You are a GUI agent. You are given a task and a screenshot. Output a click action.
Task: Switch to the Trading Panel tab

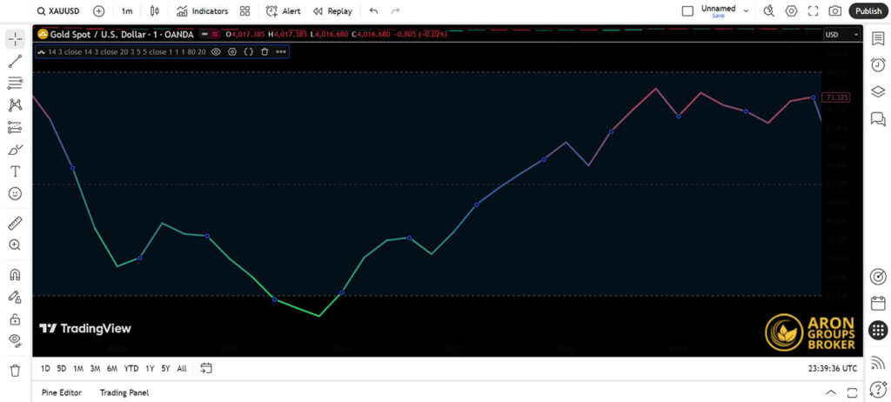[124, 392]
